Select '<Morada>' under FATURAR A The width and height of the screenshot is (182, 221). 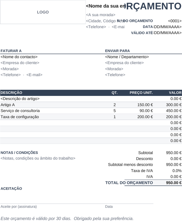(10, 69)
